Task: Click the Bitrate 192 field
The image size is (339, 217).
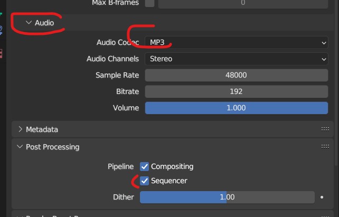Action: point(237,92)
